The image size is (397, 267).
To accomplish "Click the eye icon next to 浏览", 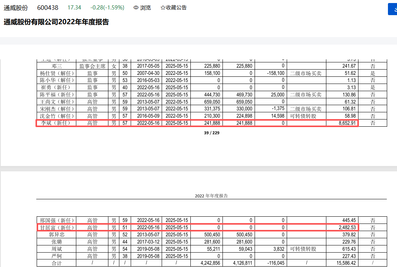I will pyautogui.click(x=136, y=8).
